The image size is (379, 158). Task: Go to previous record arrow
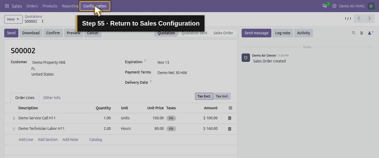click(359, 18)
